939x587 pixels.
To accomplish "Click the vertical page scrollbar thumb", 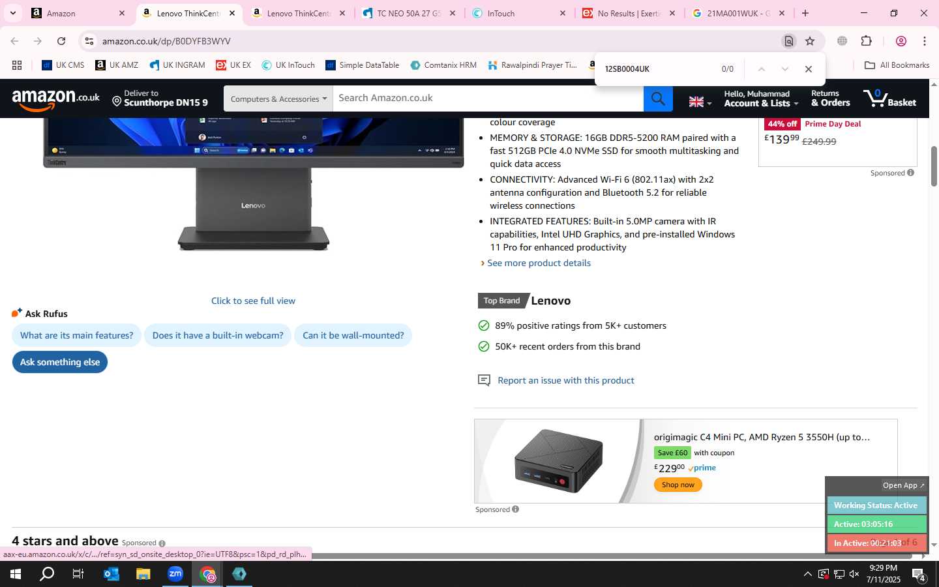I will click(934, 166).
